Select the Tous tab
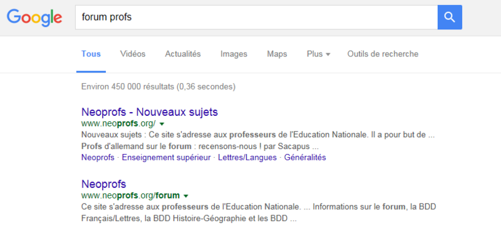The width and height of the screenshot is (501, 231). (91, 54)
